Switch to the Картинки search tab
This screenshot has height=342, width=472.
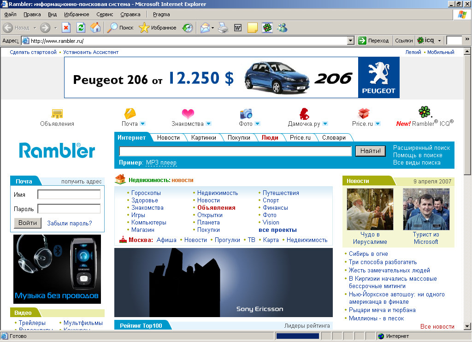point(203,137)
